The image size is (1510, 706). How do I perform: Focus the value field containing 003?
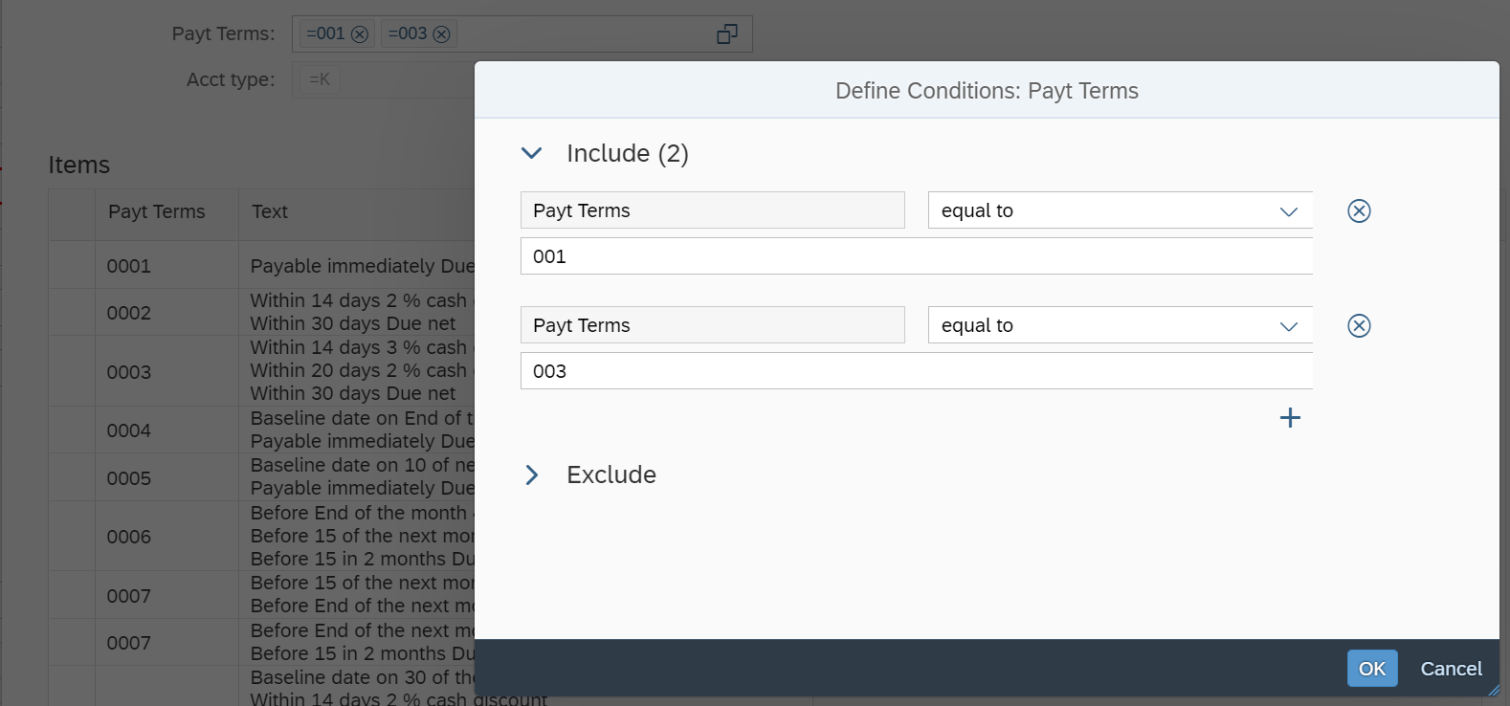[x=916, y=371]
